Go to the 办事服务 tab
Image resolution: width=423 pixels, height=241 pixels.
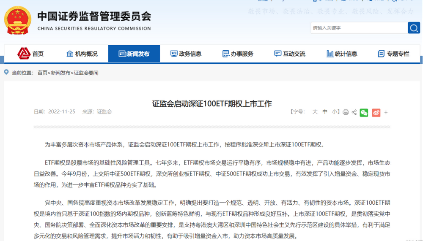238,54
